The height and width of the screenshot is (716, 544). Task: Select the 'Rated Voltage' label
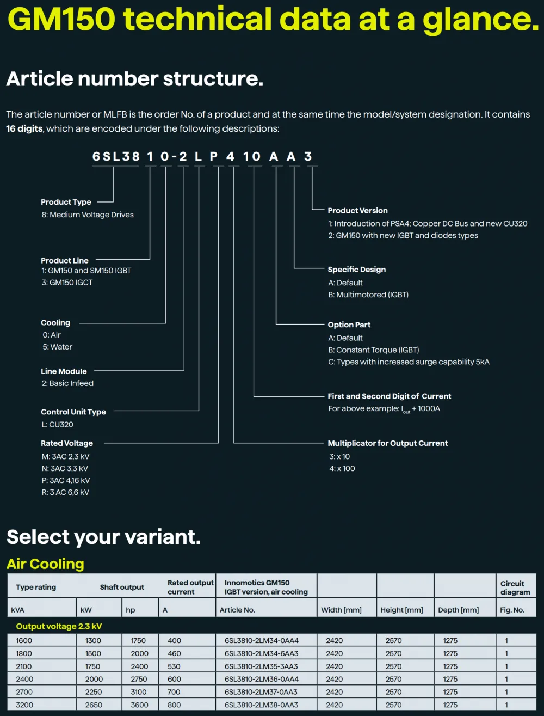67,443
